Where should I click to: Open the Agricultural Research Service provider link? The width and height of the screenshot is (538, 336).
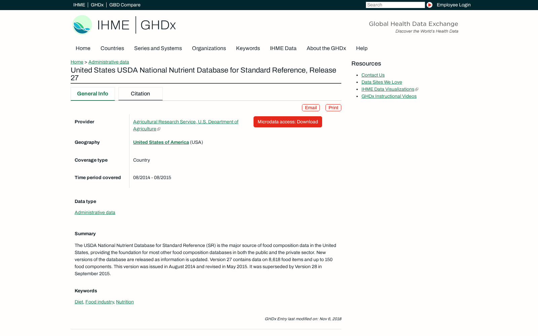(x=186, y=125)
